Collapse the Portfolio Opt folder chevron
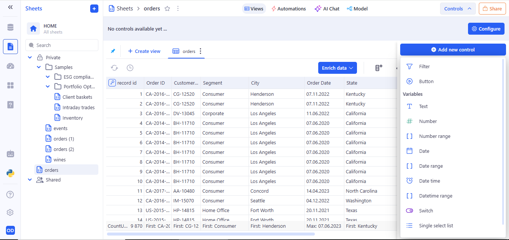Viewport: 509px width, 240px height. point(48,86)
